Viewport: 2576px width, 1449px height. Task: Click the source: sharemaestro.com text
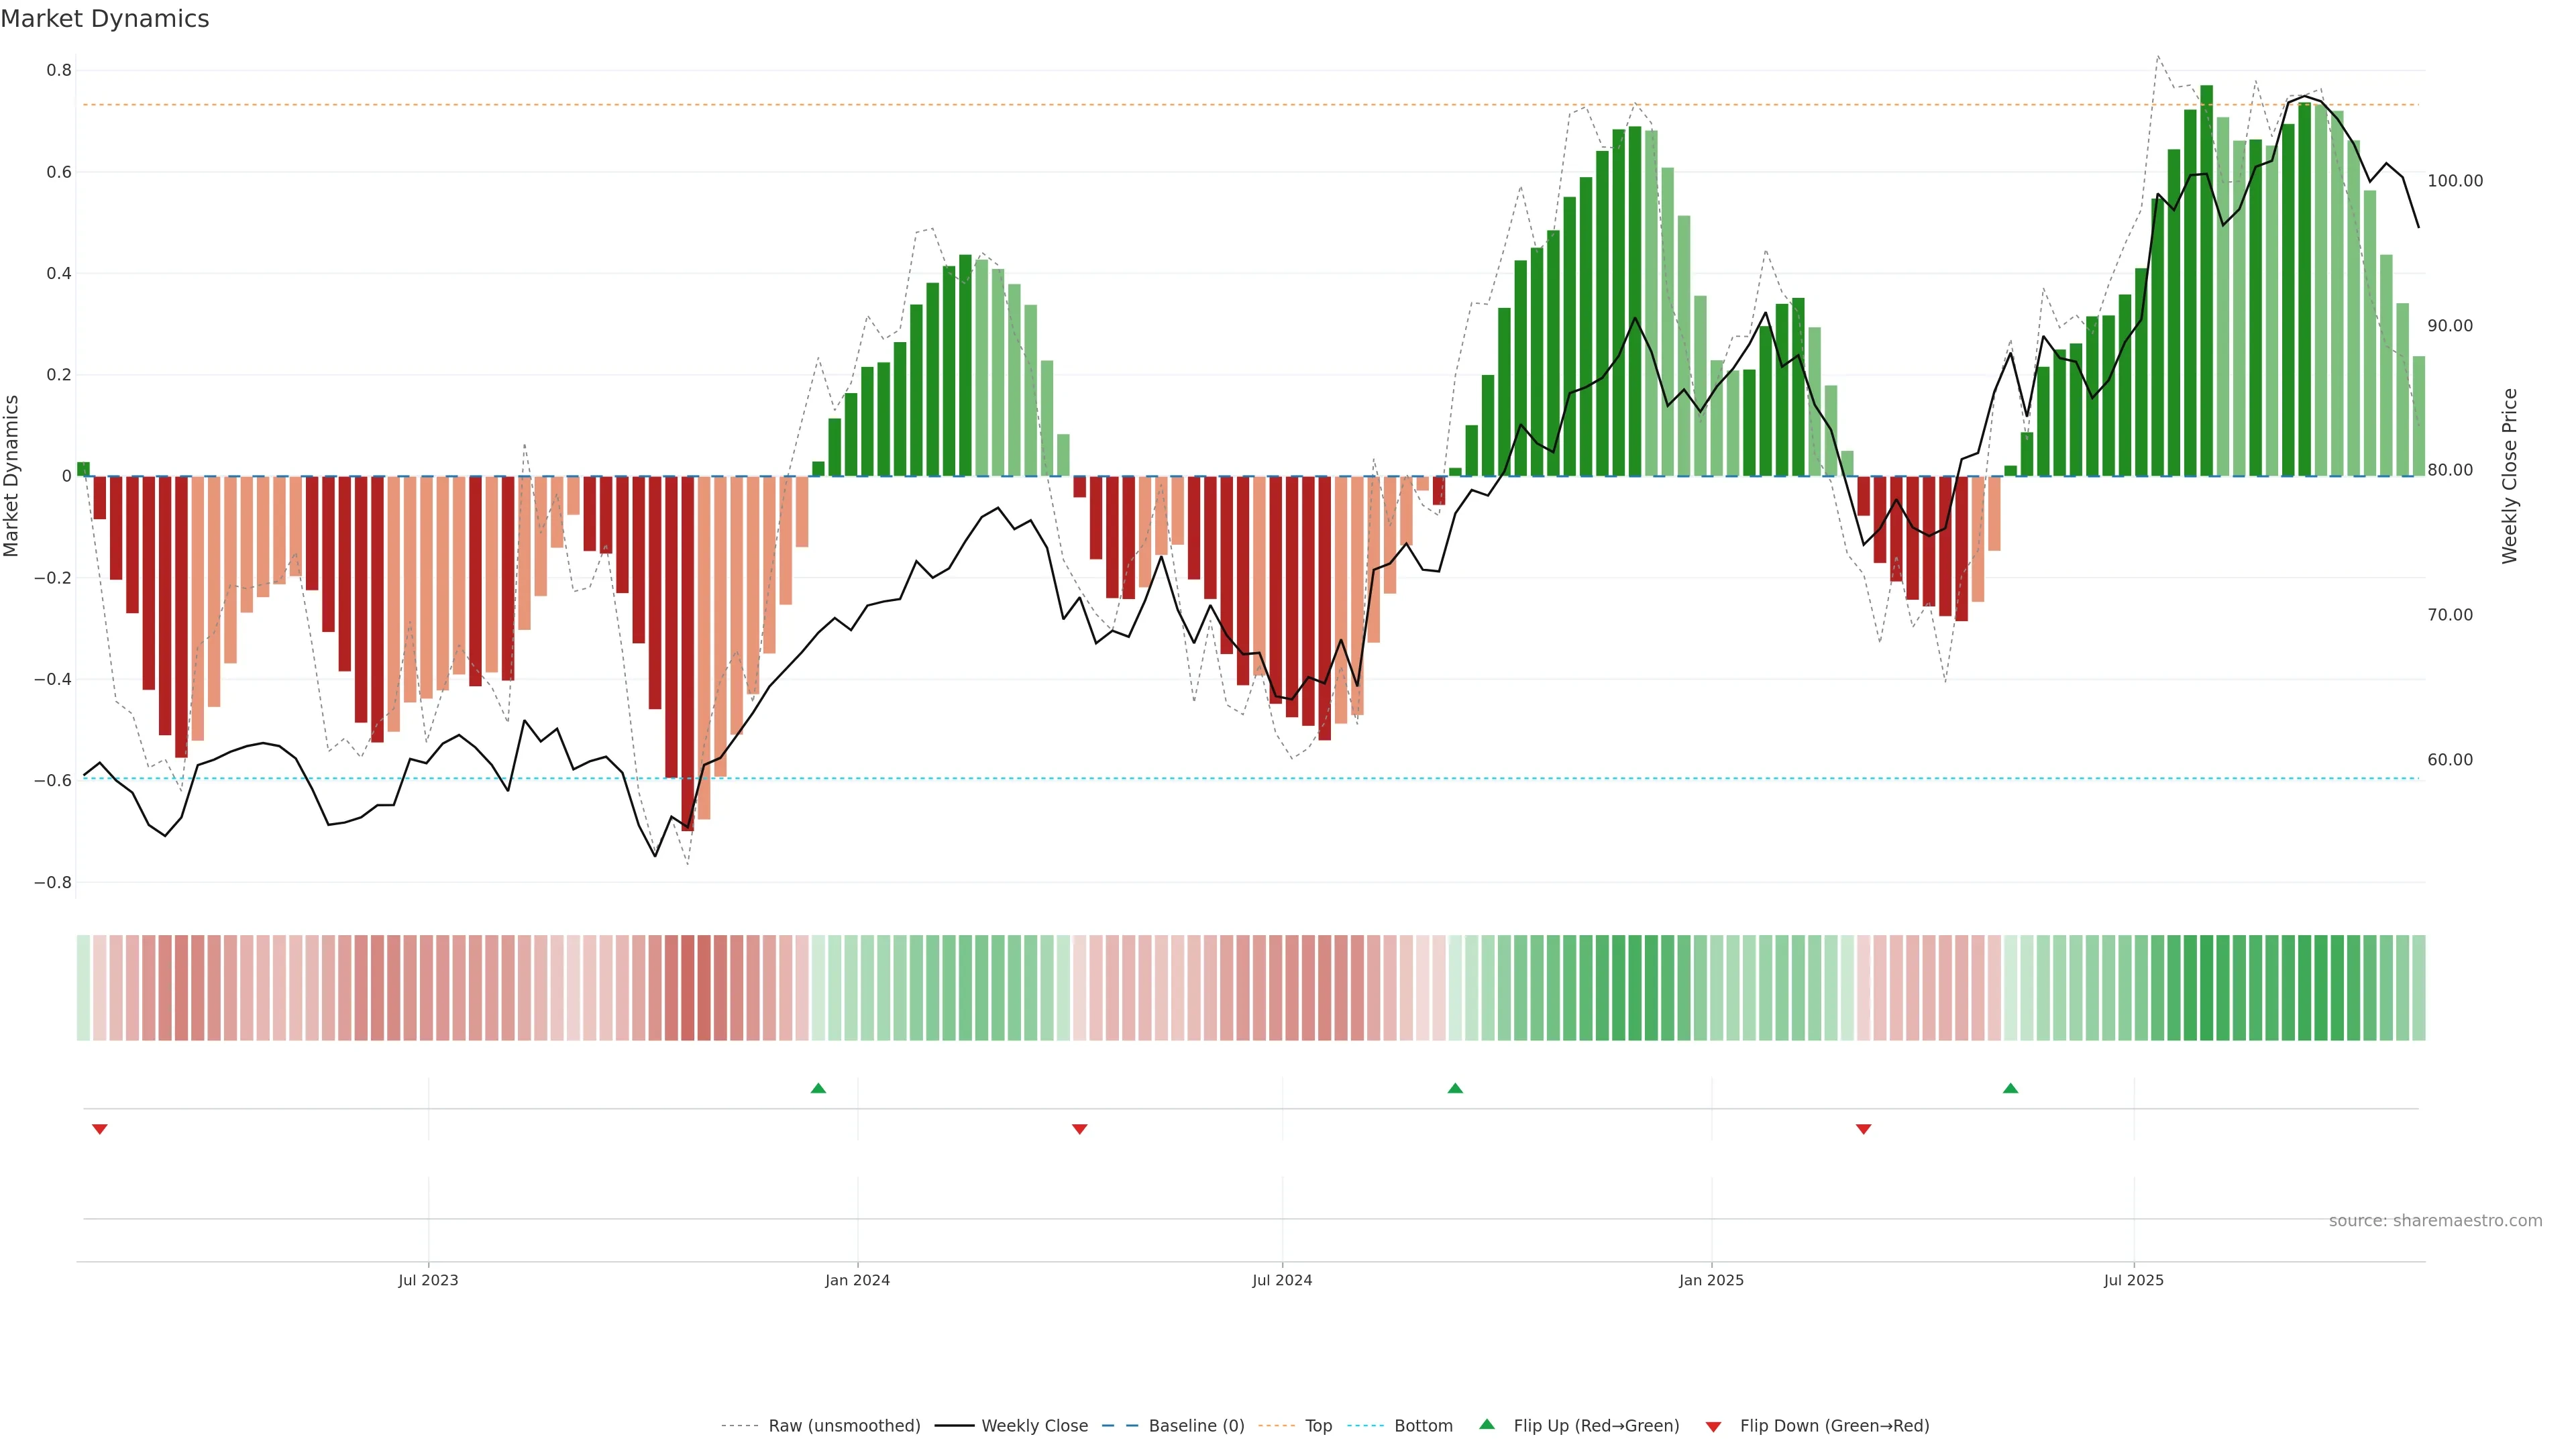[2435, 1220]
